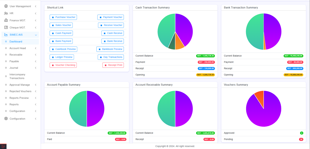
Task: Click the Voucher Checking button
Action: tap(63, 65)
